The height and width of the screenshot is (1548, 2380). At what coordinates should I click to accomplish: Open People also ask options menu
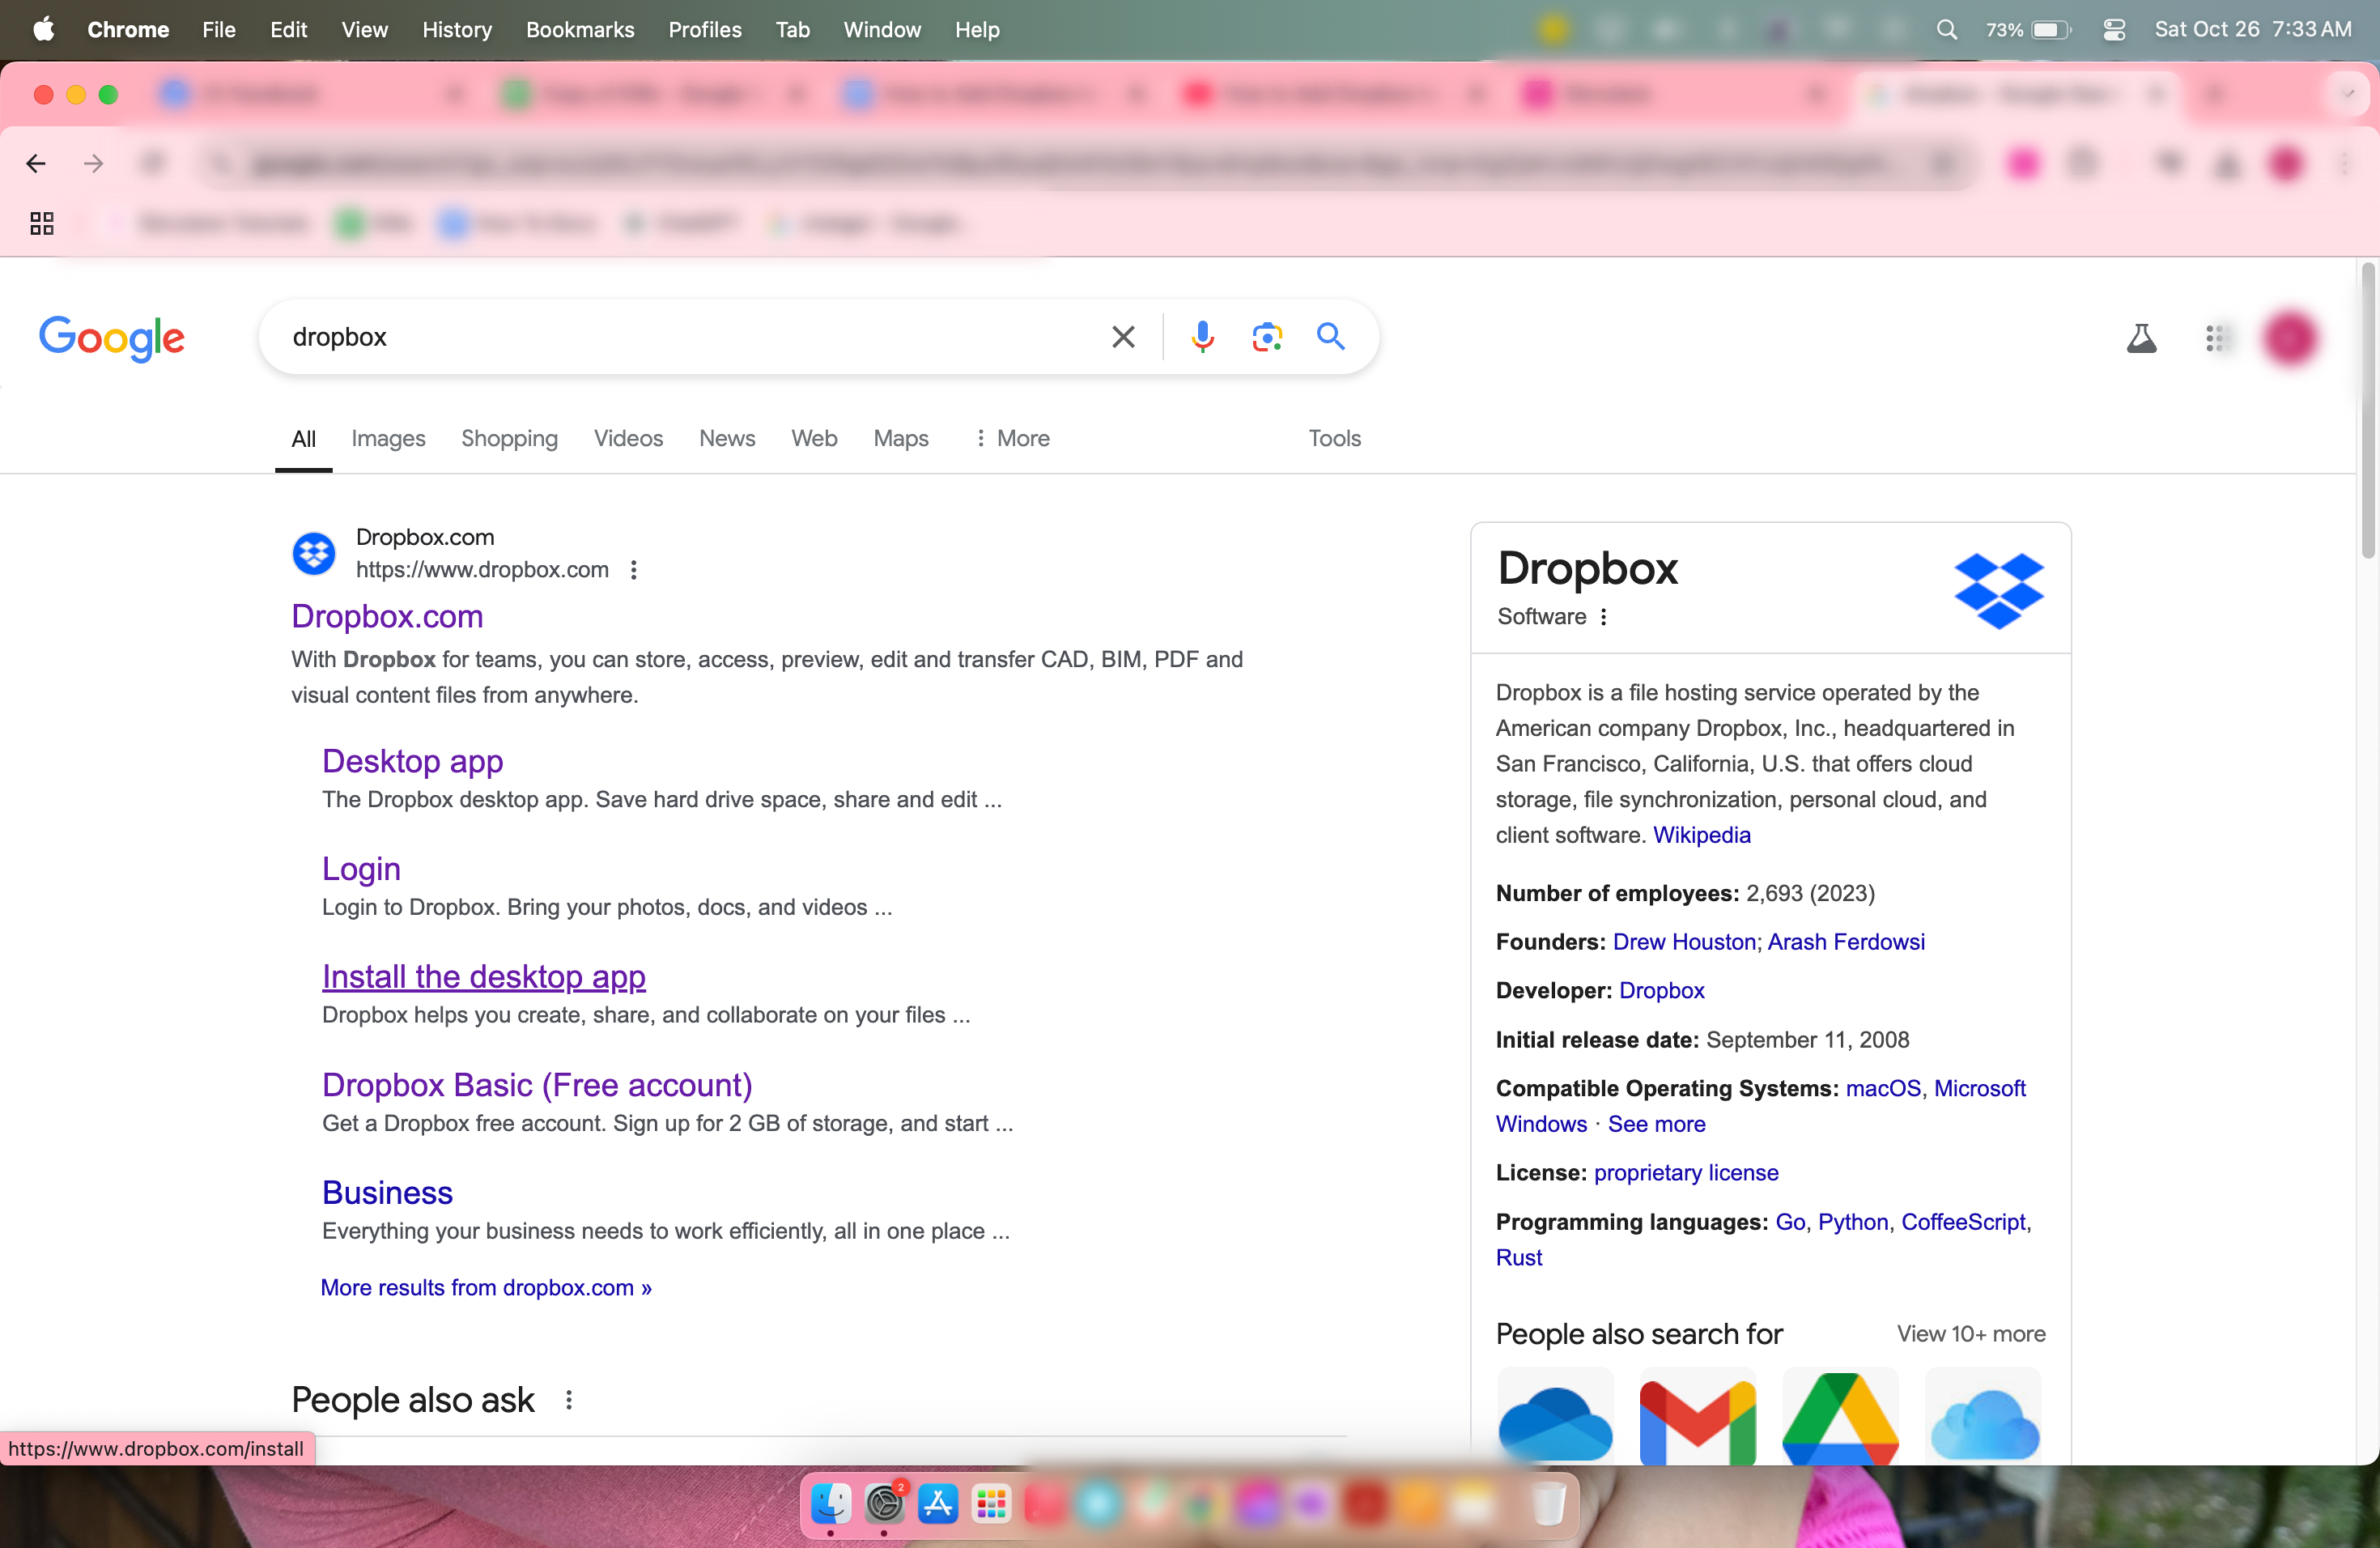(569, 1400)
